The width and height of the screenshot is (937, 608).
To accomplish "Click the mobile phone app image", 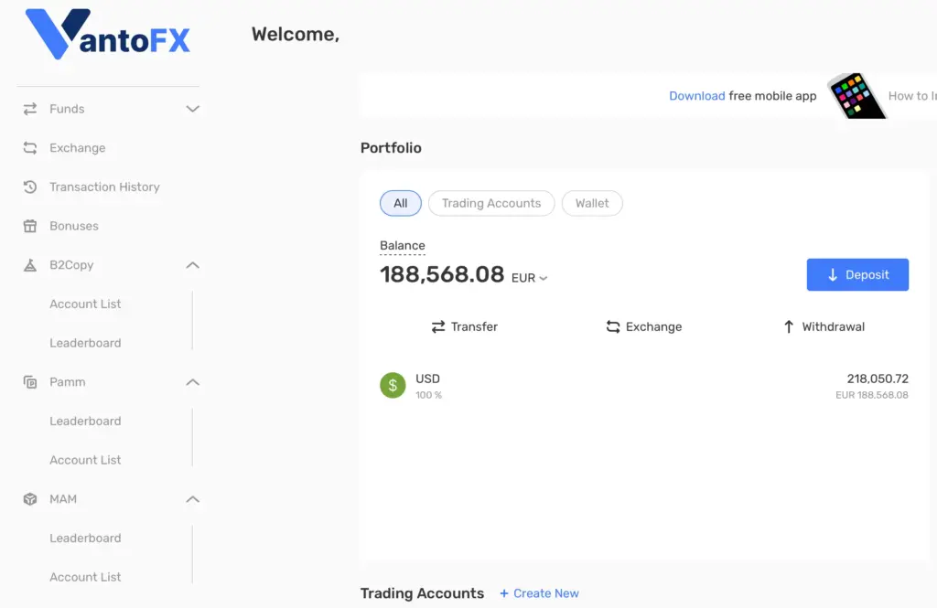I will (856, 96).
